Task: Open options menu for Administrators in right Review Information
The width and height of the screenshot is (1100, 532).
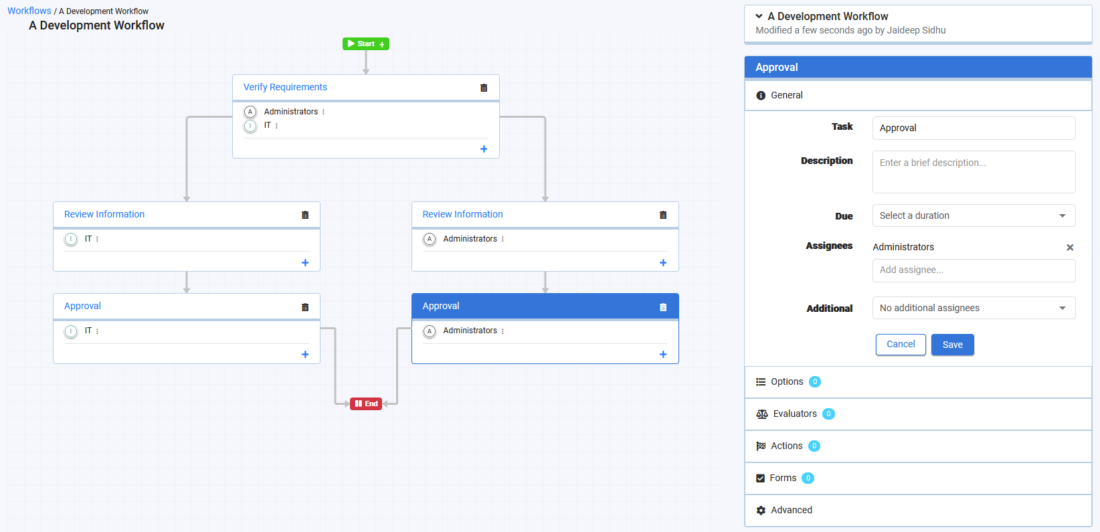Action: 502,240
